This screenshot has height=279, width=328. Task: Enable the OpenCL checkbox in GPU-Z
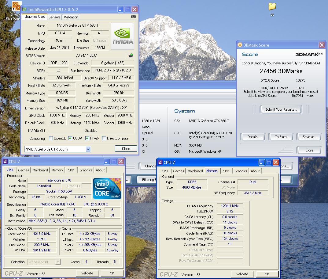pos(51,138)
